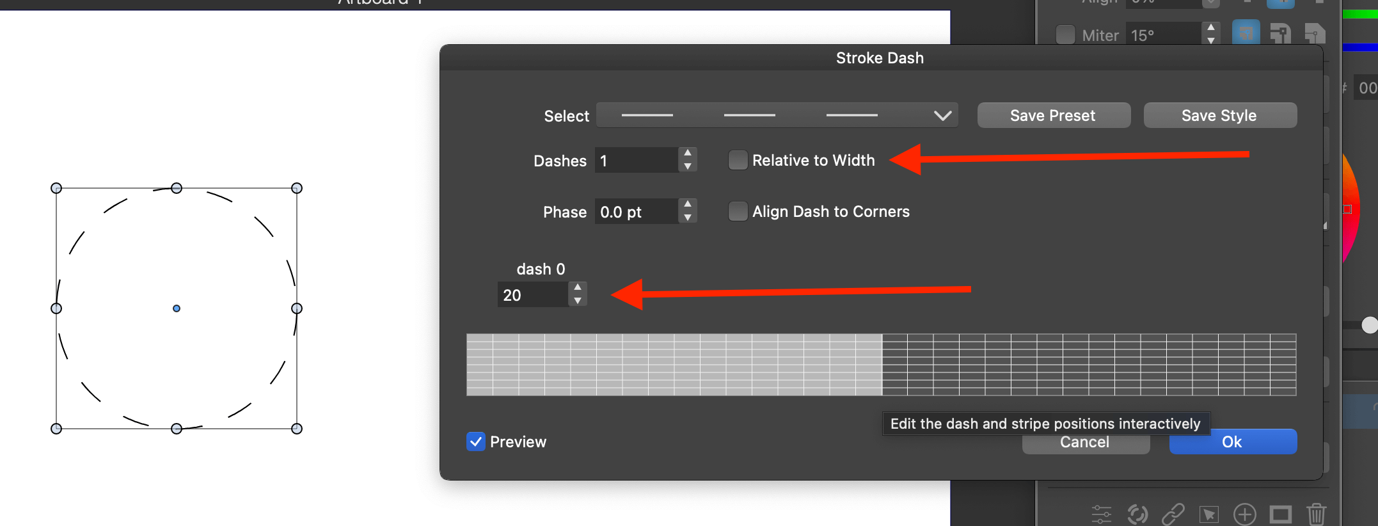
Task: Click the chain link icon
Action: click(1173, 514)
